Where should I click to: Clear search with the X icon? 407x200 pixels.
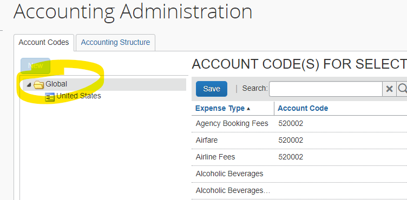(389, 89)
